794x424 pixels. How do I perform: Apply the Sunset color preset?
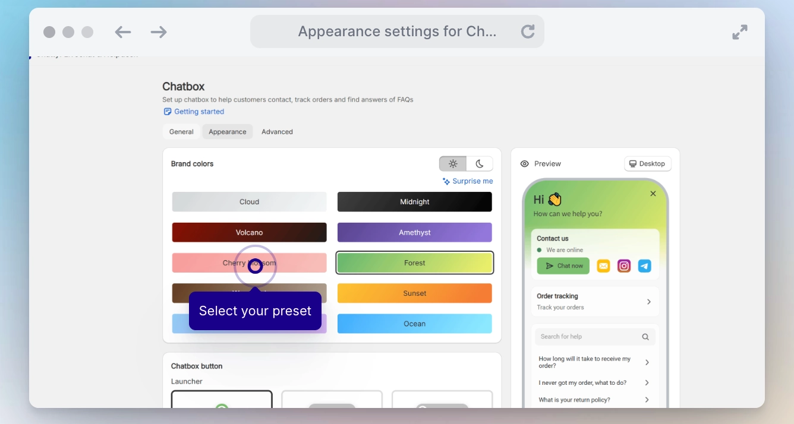point(415,293)
